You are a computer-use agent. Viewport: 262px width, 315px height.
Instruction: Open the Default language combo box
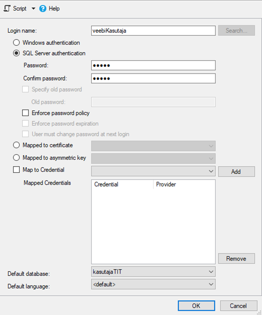(x=211, y=284)
